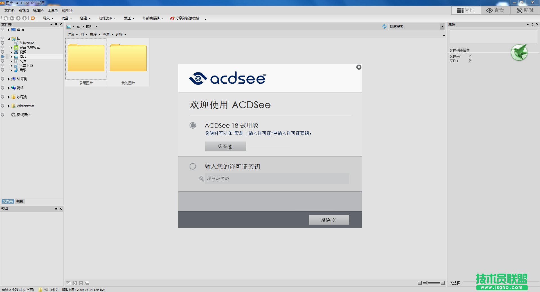Click the picture icon in the address bar
Screen dimensions: 540x292
(x=69, y=27)
